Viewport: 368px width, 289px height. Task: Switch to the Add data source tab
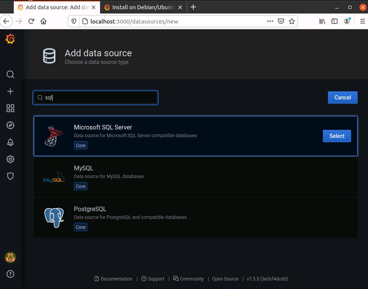tap(57, 7)
